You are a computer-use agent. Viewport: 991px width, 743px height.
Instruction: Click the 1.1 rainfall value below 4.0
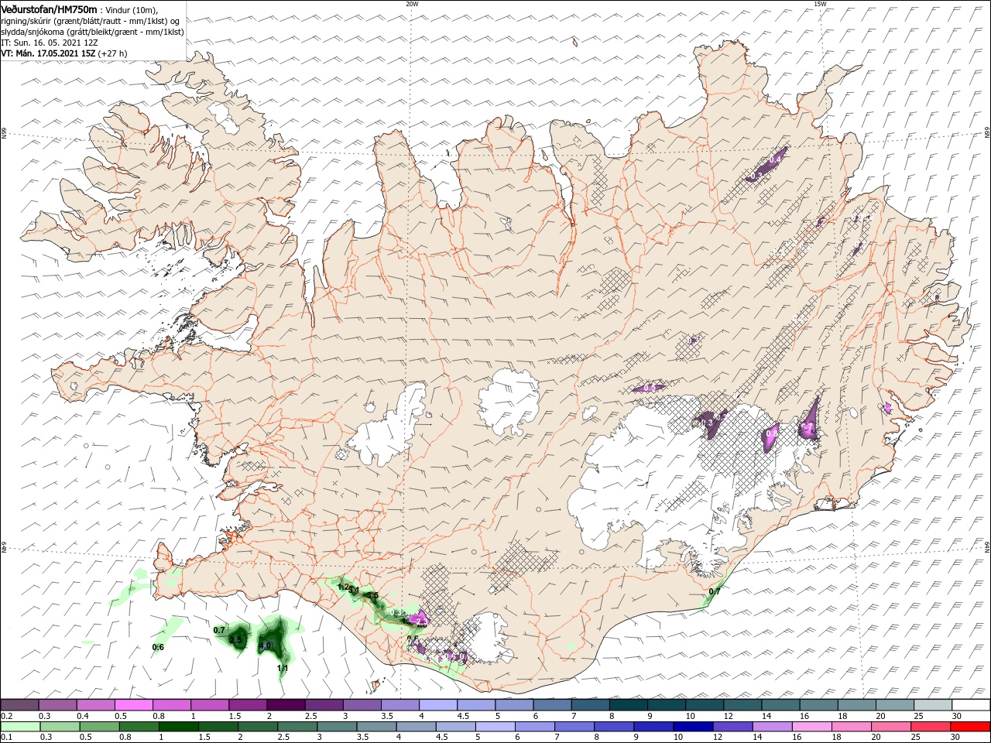pos(283,668)
